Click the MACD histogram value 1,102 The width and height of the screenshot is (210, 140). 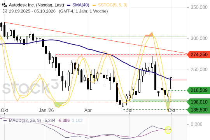tap(77, 121)
